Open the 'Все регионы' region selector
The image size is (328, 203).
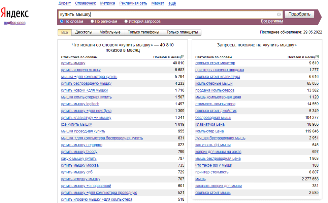(x=272, y=21)
